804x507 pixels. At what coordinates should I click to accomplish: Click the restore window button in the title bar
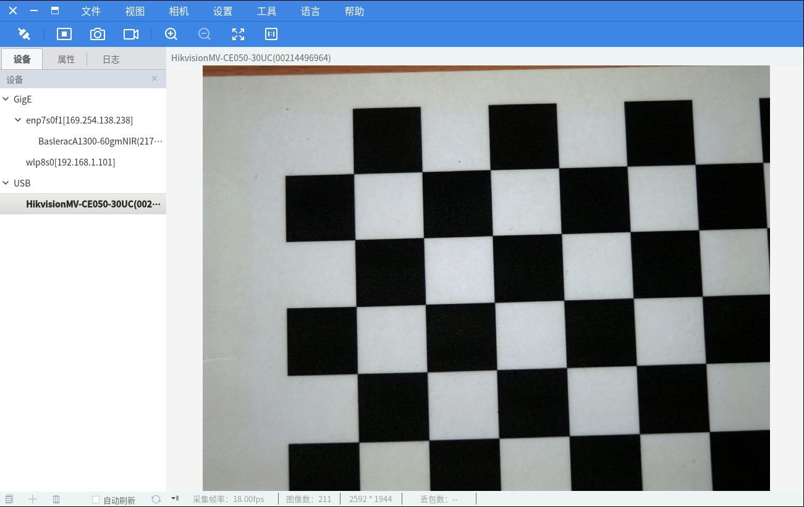click(x=55, y=10)
